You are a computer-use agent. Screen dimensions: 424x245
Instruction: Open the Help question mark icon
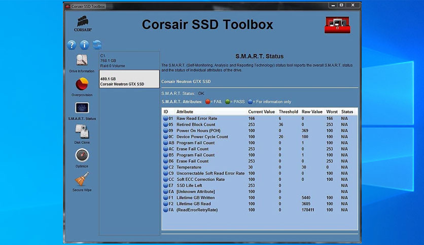coord(72,45)
